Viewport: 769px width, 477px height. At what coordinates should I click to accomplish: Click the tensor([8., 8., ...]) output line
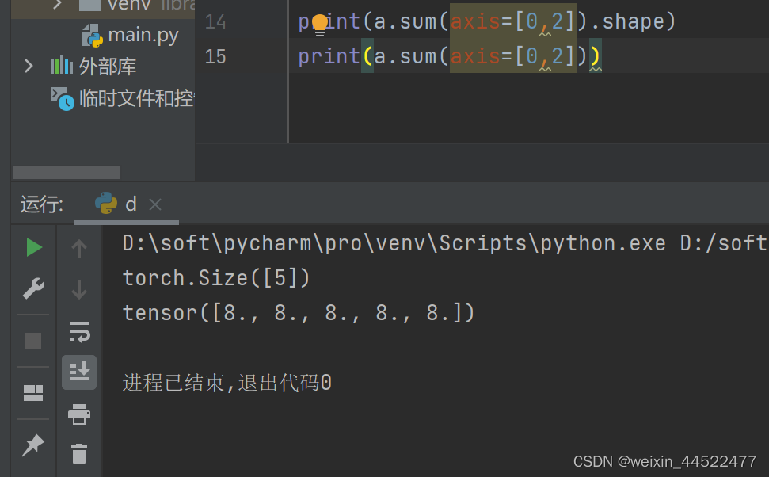point(299,313)
